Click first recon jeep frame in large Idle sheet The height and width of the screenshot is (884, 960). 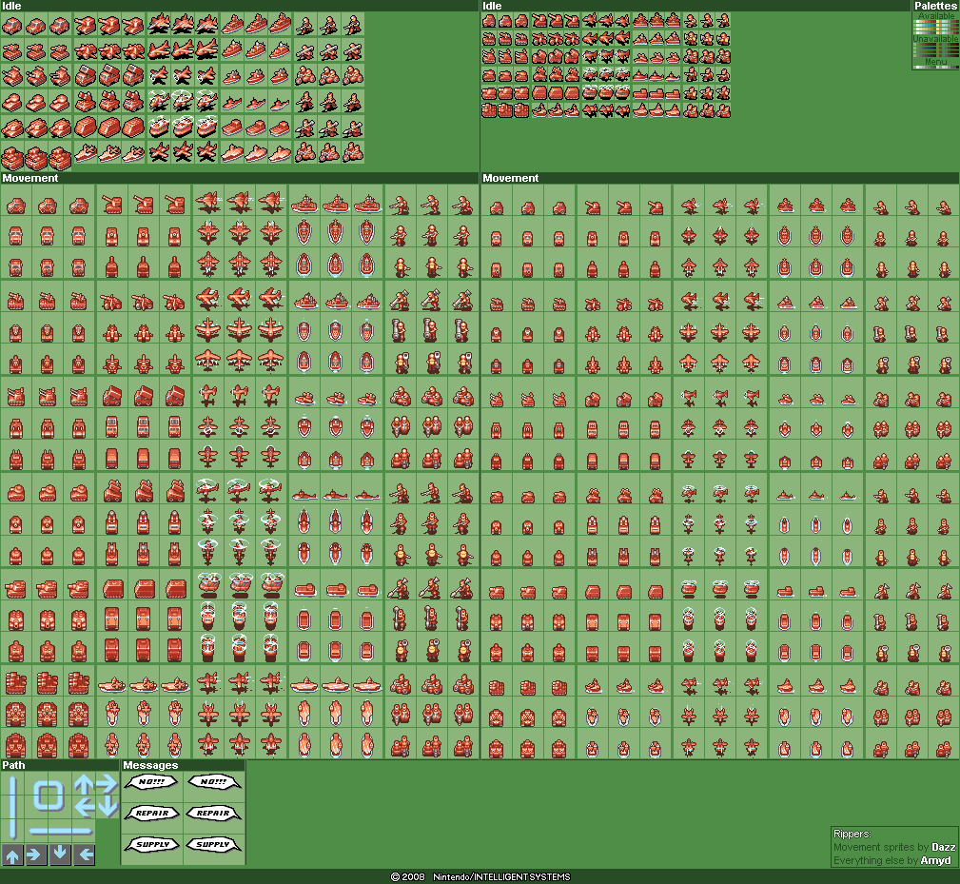click(12, 25)
